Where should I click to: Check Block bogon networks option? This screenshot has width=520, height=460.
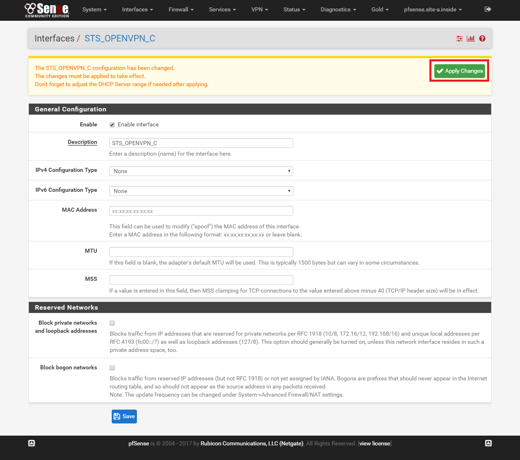pos(112,368)
